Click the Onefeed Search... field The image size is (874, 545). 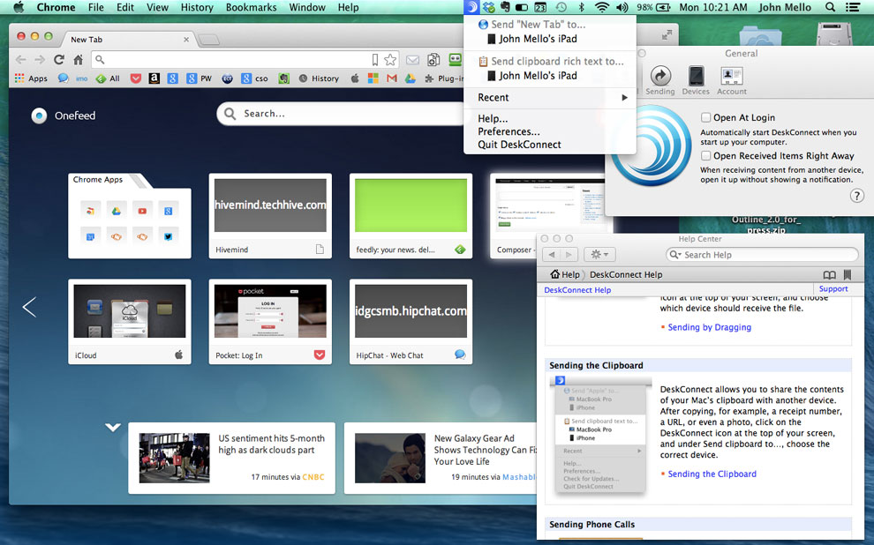340,114
